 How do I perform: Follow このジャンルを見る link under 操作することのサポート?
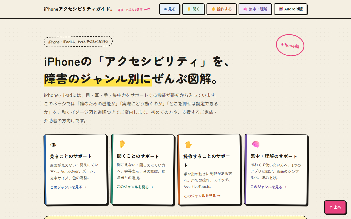(x=202, y=196)
